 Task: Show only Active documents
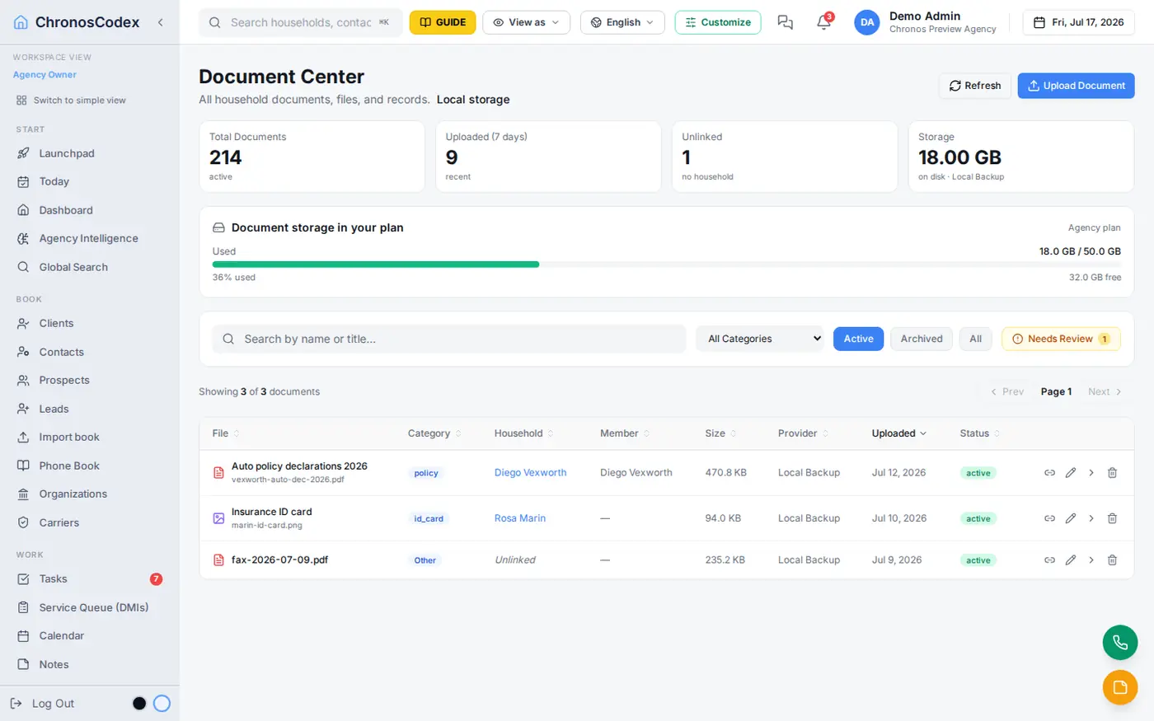pos(858,339)
